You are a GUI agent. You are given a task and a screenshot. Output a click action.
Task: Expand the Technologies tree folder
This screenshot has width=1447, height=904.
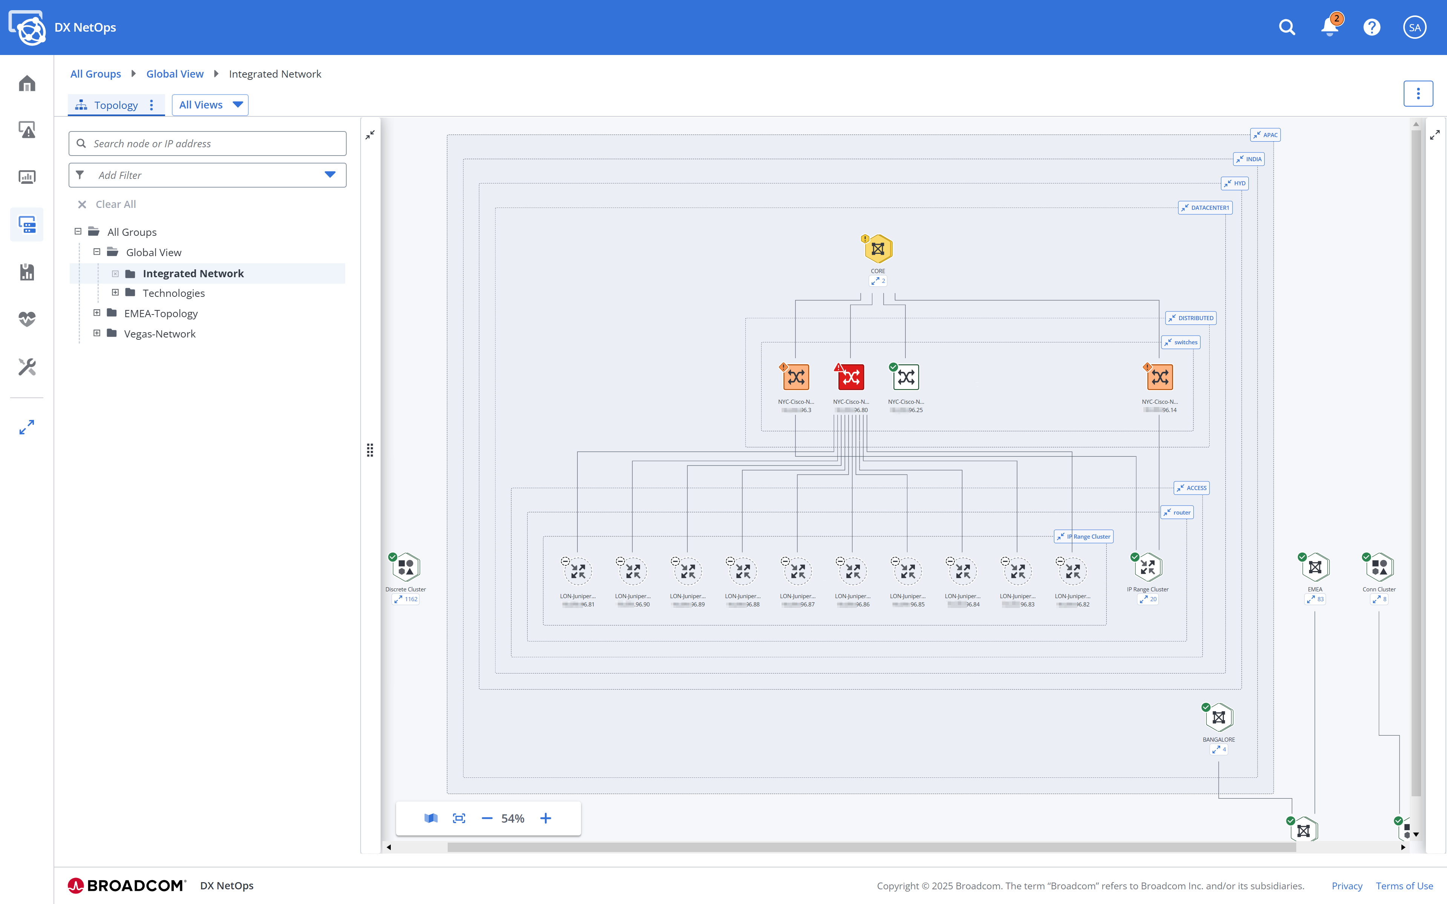[115, 292]
